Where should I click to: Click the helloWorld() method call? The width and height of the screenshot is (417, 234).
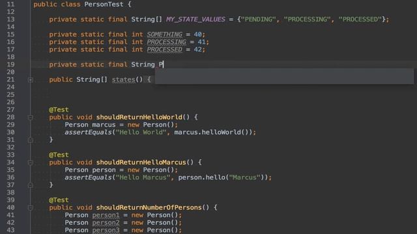coord(225,132)
